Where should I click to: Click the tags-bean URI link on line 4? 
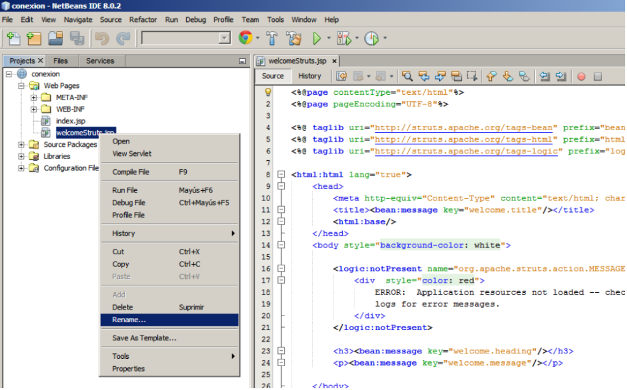(x=463, y=128)
